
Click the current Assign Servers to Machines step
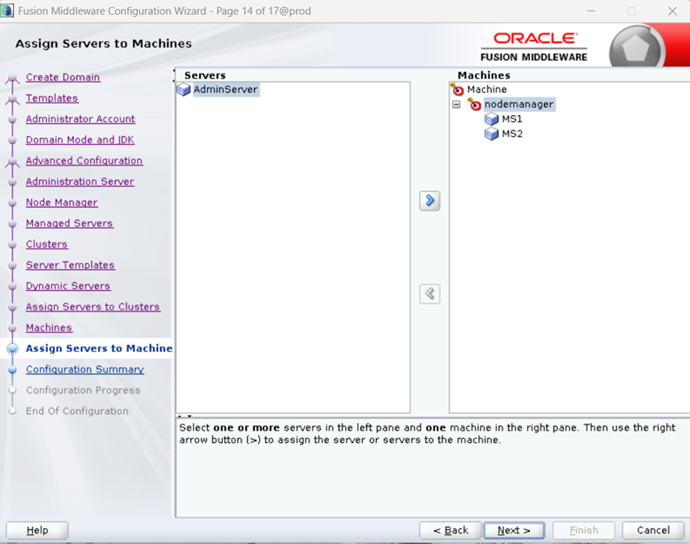99,349
